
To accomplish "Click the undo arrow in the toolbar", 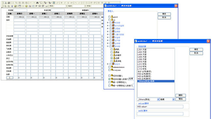I will pyautogui.click(x=31, y=3).
